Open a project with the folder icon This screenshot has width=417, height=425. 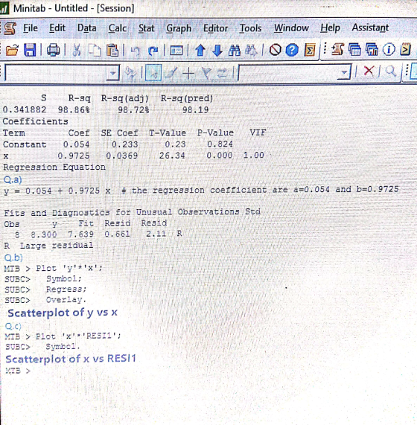(x=12, y=50)
